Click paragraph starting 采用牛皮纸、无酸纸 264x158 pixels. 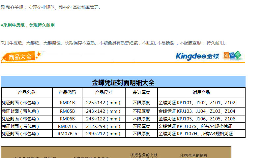click(113, 43)
